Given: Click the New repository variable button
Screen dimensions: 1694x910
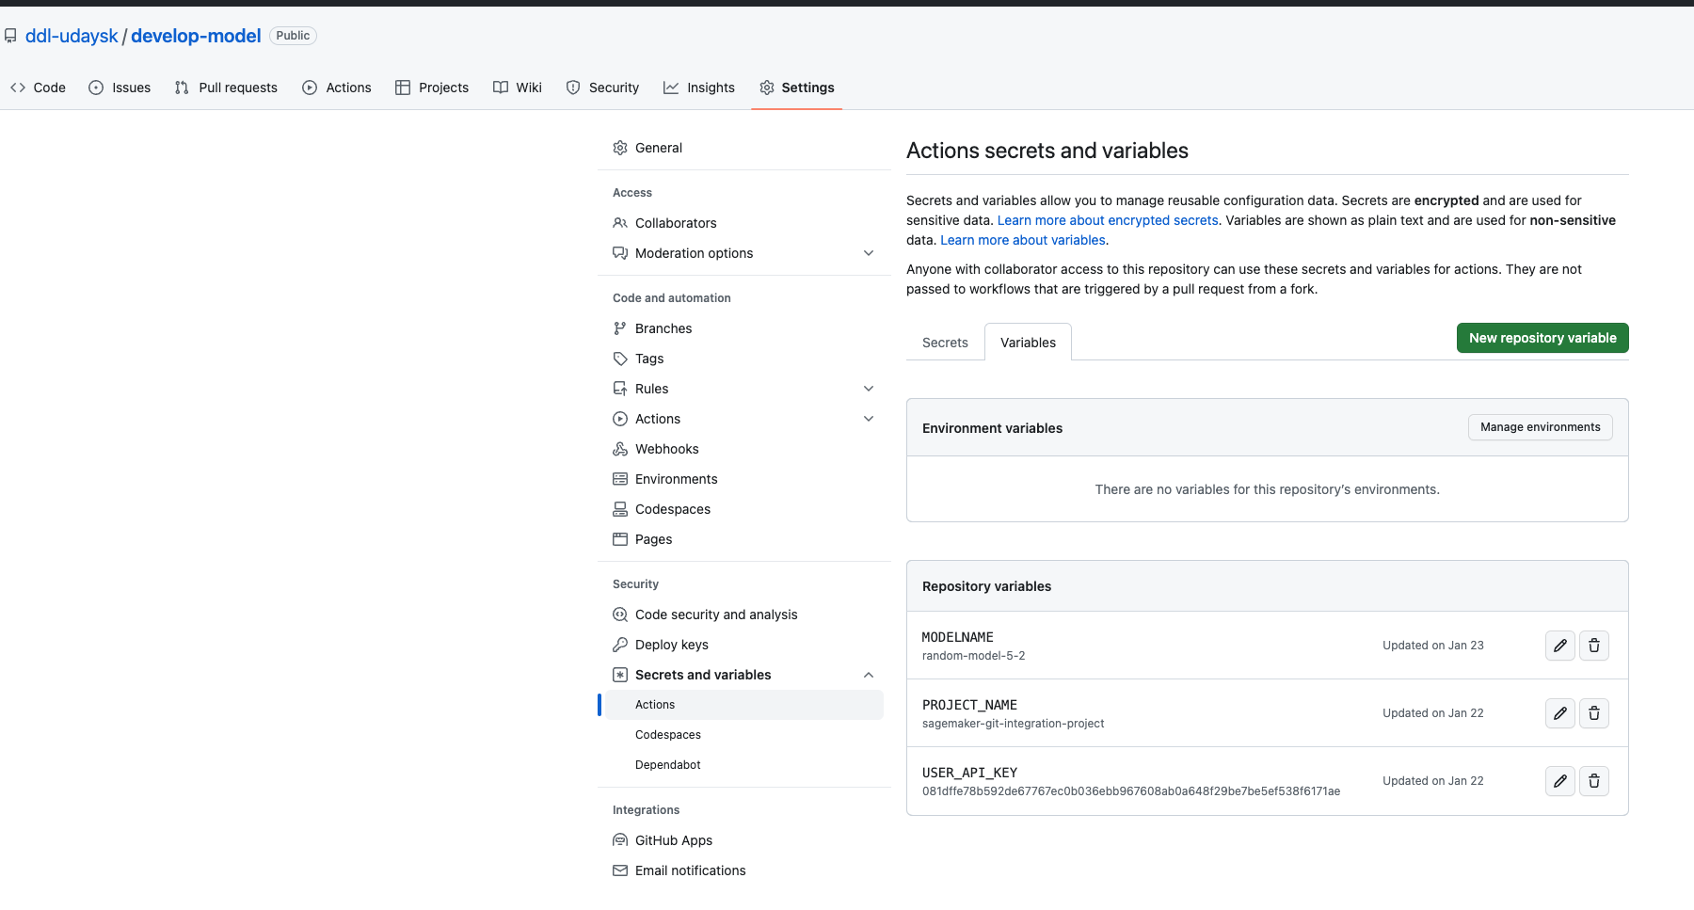Looking at the screenshot, I should pos(1542,338).
